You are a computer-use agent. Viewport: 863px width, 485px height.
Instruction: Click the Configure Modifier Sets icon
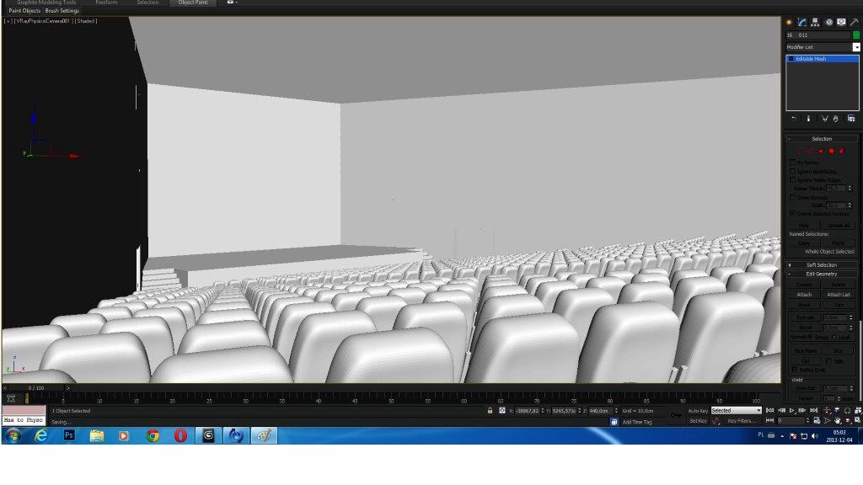pos(851,119)
